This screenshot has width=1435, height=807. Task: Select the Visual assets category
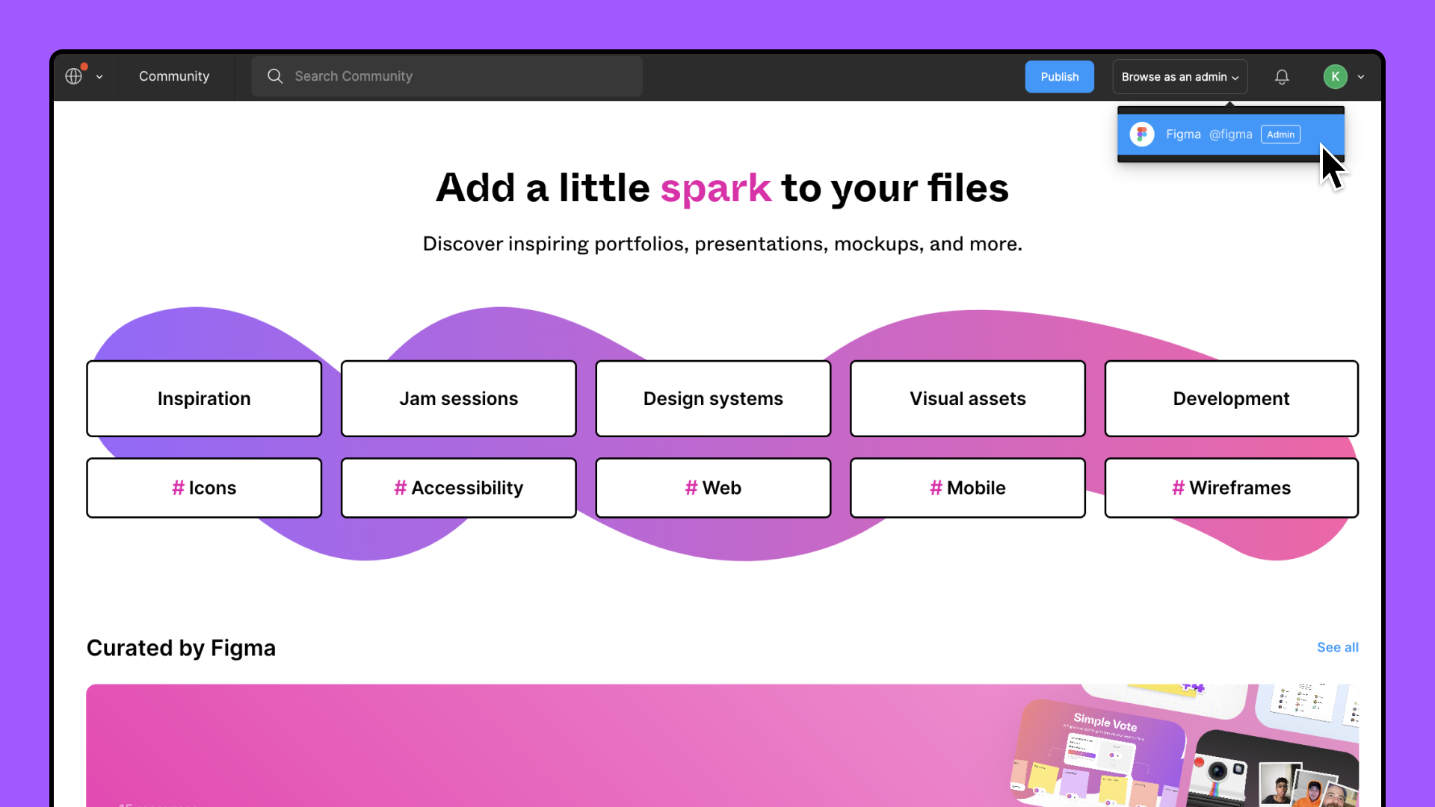[967, 398]
